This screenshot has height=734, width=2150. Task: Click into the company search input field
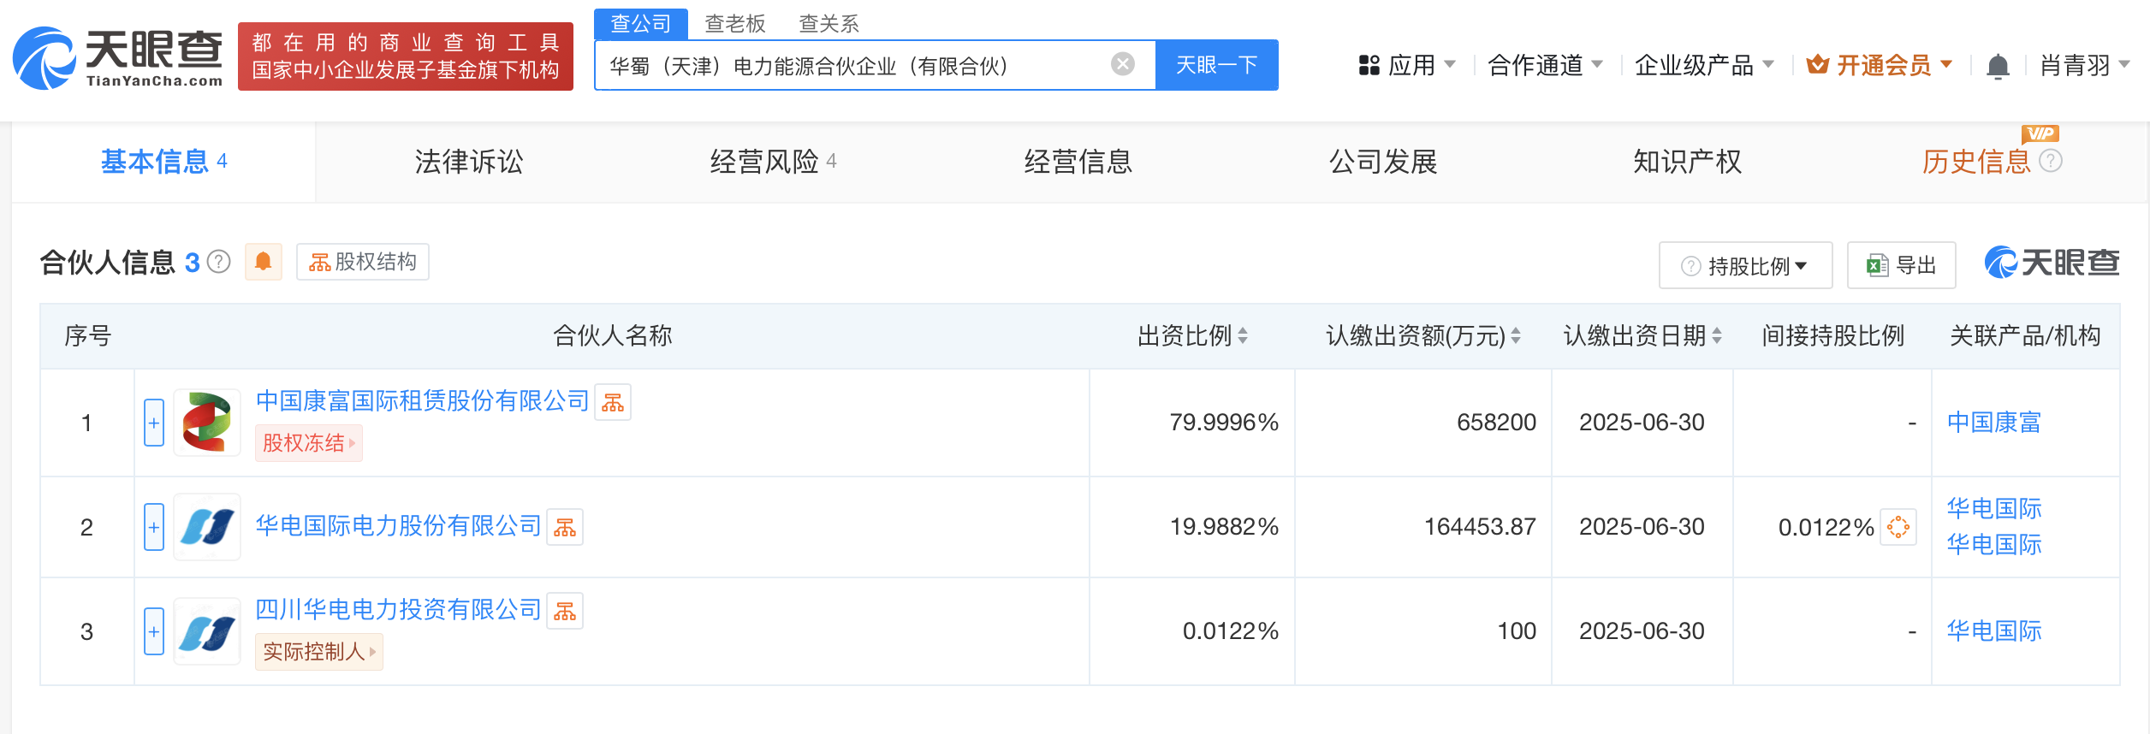[x=856, y=65]
